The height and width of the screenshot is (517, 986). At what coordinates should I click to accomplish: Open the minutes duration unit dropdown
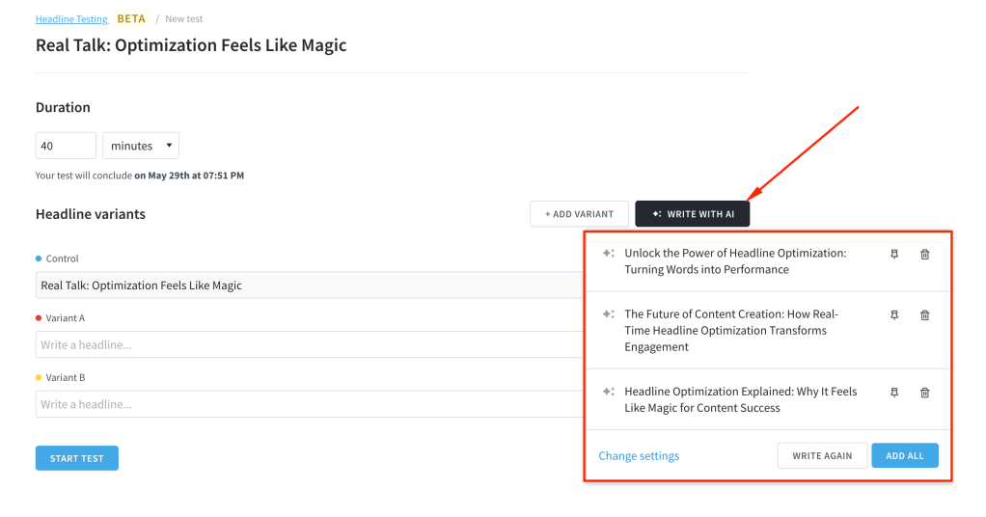(141, 146)
